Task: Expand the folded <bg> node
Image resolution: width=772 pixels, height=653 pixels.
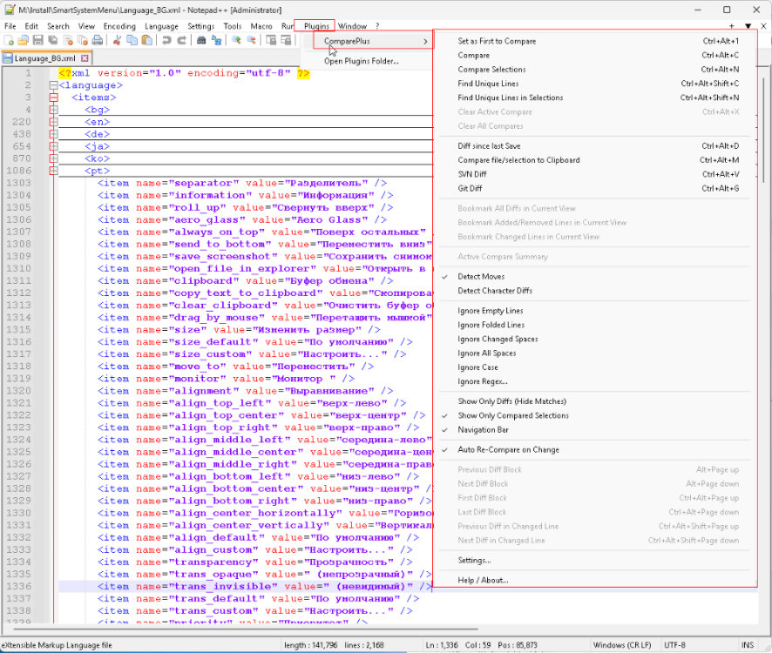Action: click(x=54, y=110)
